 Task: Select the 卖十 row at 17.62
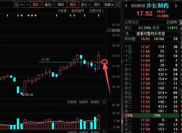tap(151, 70)
